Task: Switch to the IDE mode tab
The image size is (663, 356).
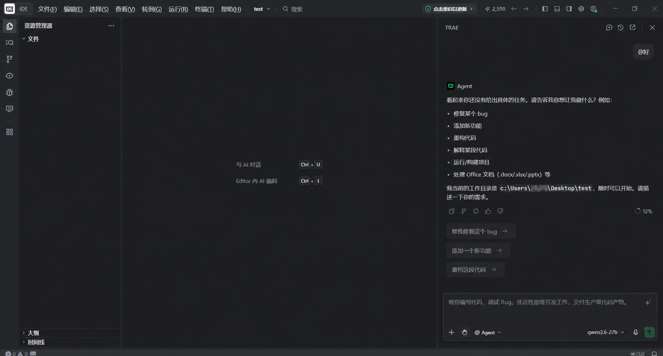Action: (x=24, y=9)
